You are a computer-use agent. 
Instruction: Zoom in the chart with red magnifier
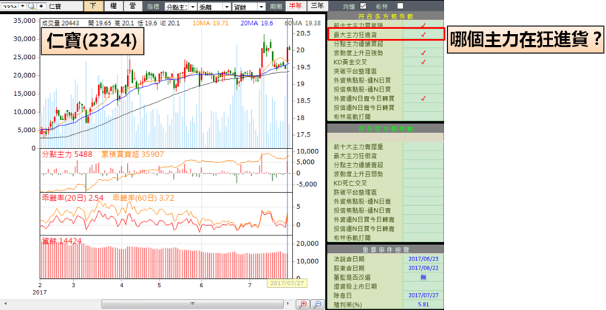coord(302,304)
